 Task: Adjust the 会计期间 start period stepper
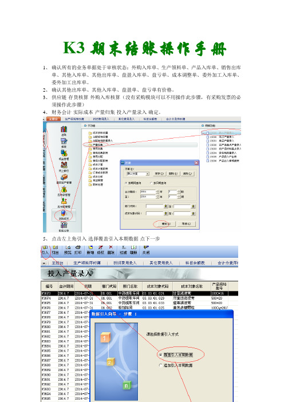pyautogui.click(x=179, y=191)
